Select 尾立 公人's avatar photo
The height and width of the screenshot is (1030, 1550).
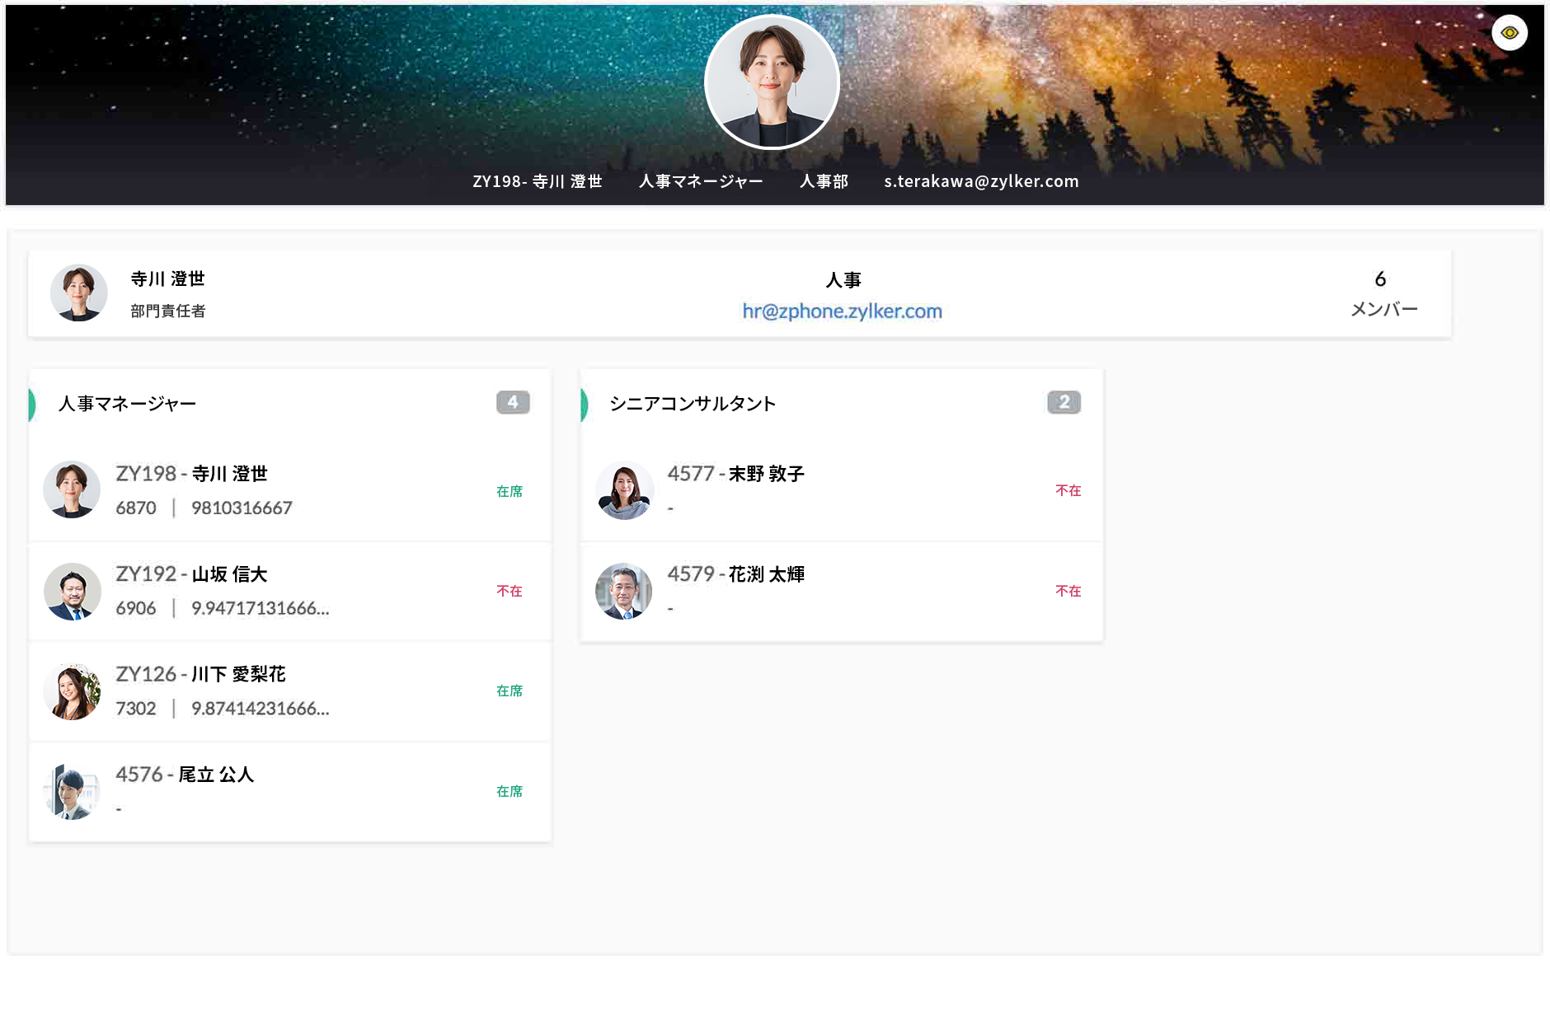(x=73, y=791)
